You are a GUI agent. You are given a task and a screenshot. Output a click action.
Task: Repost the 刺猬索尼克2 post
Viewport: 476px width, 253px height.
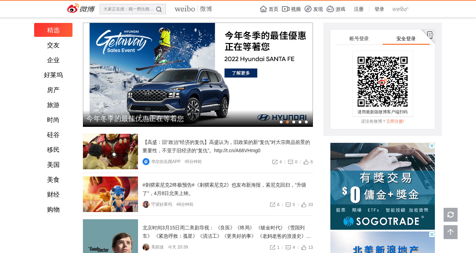pos(272,205)
